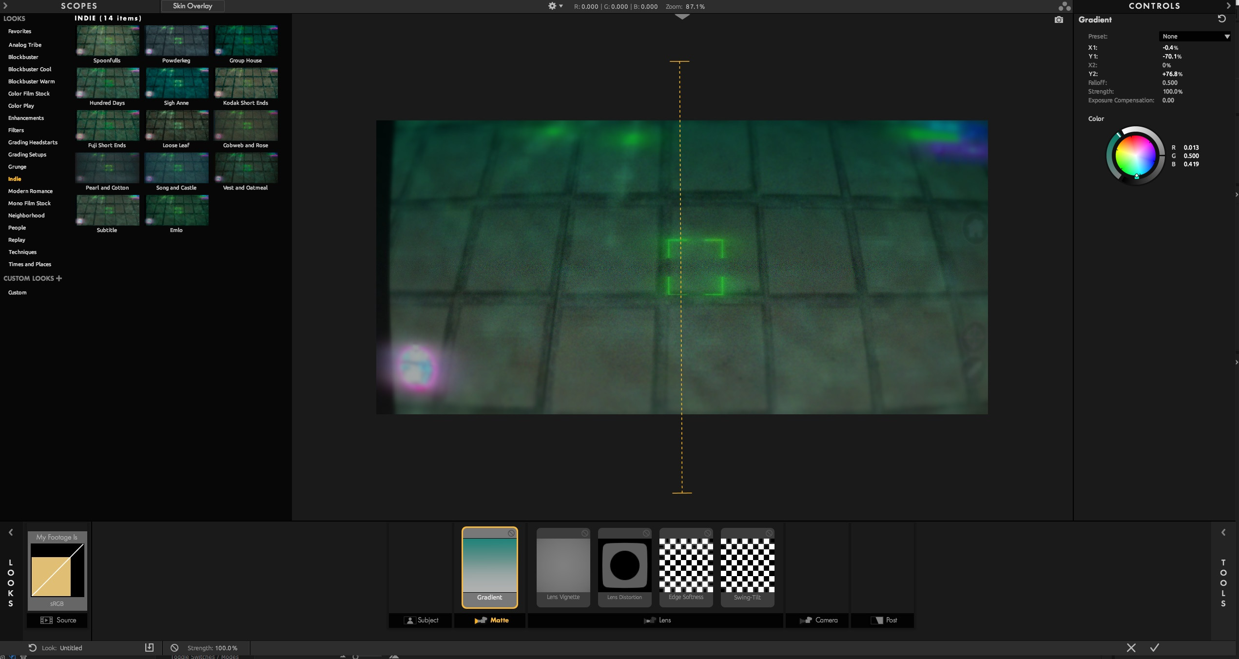The image size is (1239, 659).
Task: Apply the Sigh Anne look thumbnail
Action: click(x=177, y=83)
